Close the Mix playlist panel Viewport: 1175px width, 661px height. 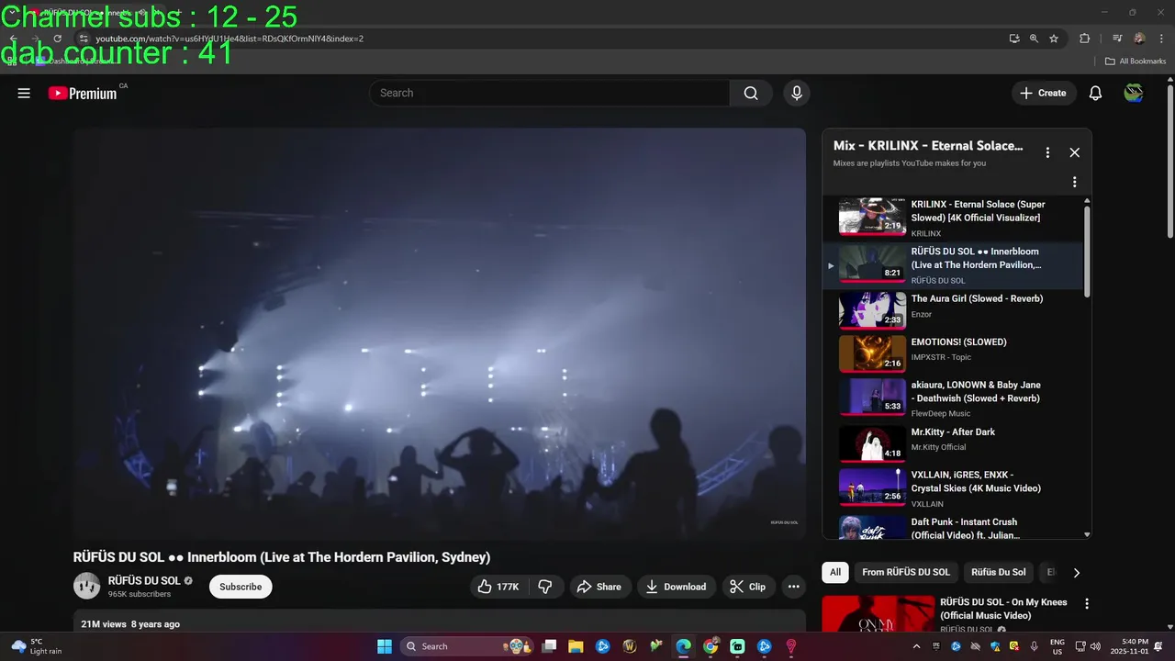click(x=1075, y=152)
